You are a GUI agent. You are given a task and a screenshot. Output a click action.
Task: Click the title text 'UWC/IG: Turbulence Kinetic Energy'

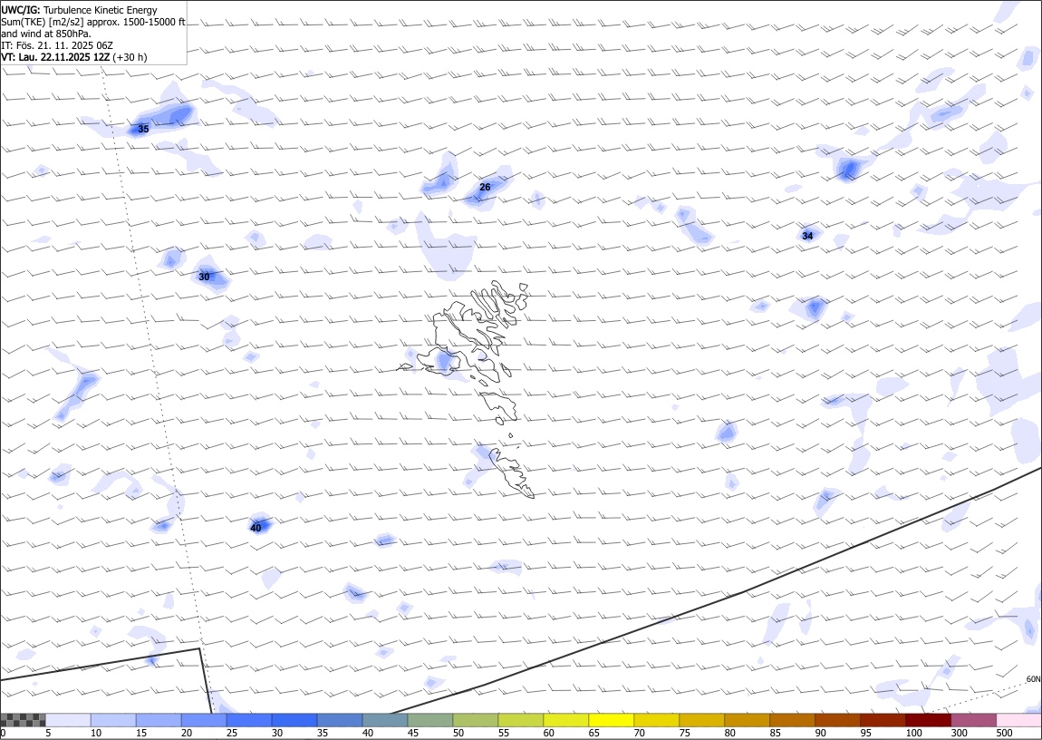pyautogui.click(x=80, y=10)
